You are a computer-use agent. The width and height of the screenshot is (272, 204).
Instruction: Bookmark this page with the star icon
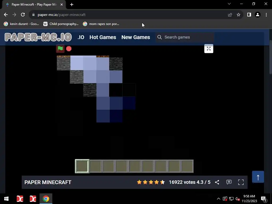coord(239,15)
